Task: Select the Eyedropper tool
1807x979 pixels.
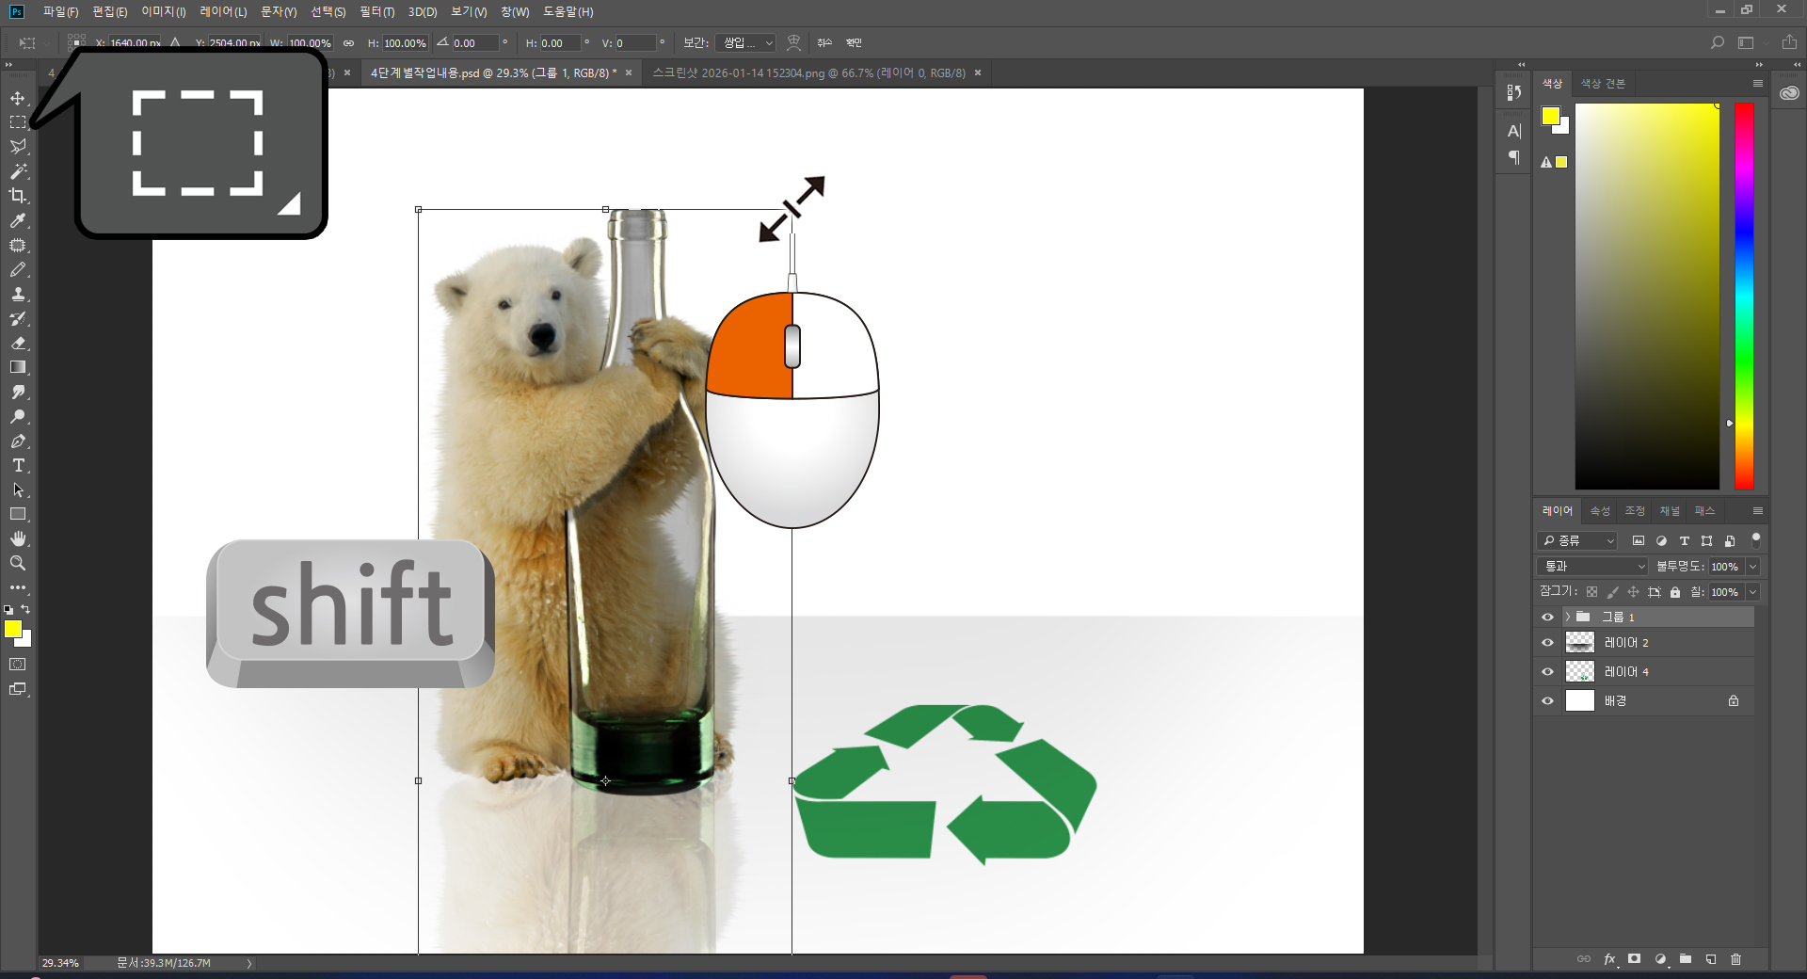Action: click(18, 220)
